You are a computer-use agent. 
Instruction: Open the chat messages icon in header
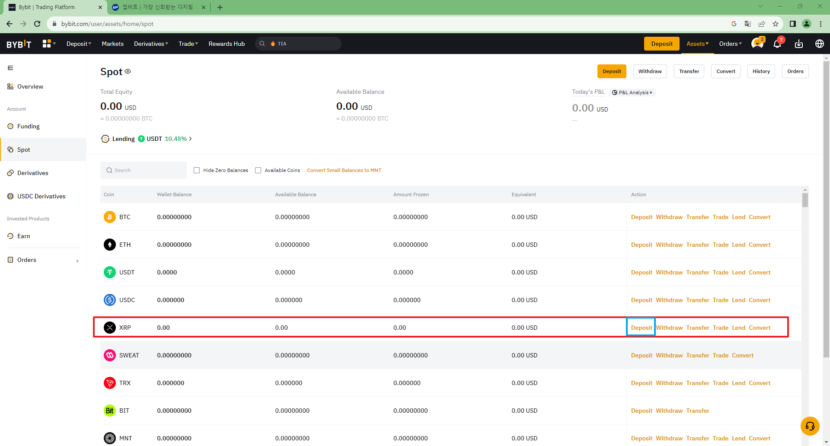(x=757, y=44)
